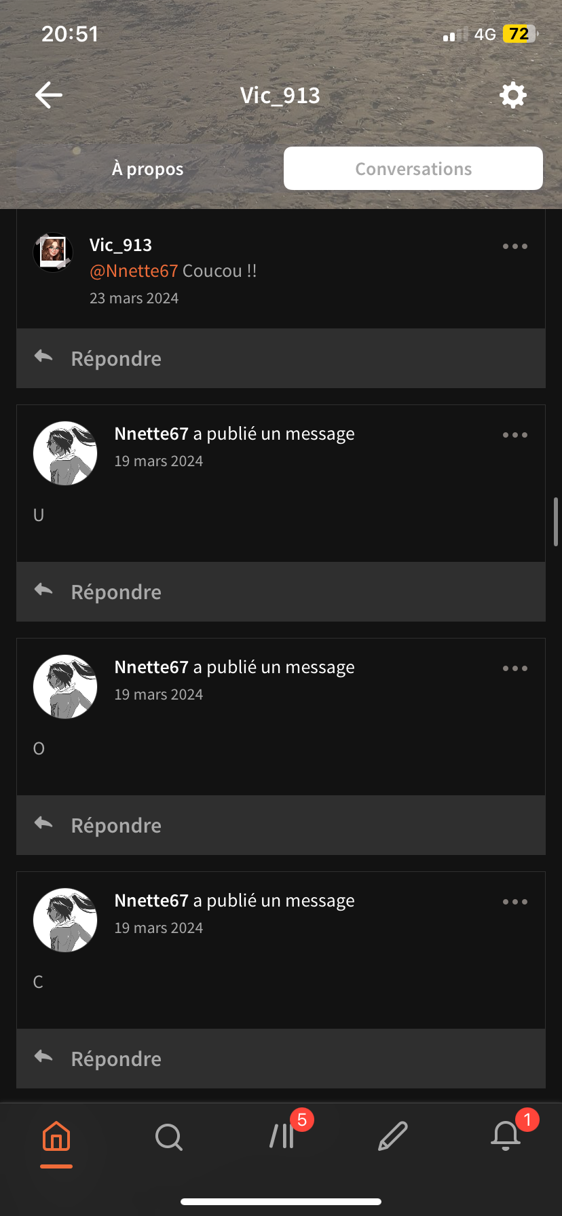Open the write pencil icon

pos(393,1137)
